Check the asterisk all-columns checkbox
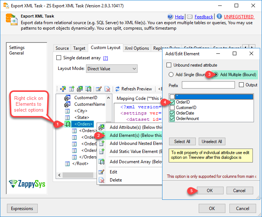This screenshot has height=217, width=262. point(172,97)
